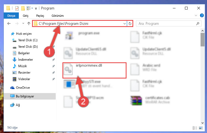Customize quick access toolbar dropdown

point(36,9)
